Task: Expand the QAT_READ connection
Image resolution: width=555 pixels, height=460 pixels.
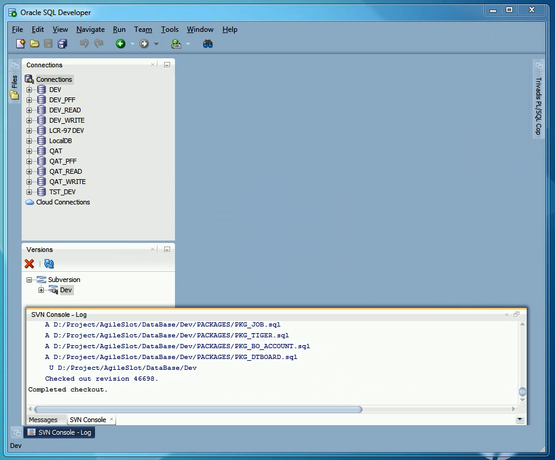Action: click(x=29, y=171)
